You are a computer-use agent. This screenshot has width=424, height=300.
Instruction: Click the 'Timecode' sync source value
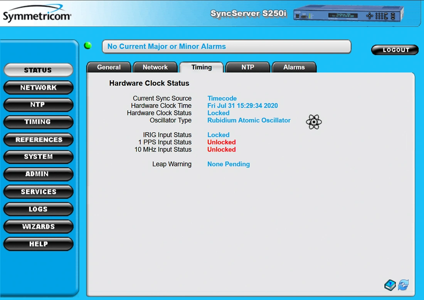click(x=222, y=98)
